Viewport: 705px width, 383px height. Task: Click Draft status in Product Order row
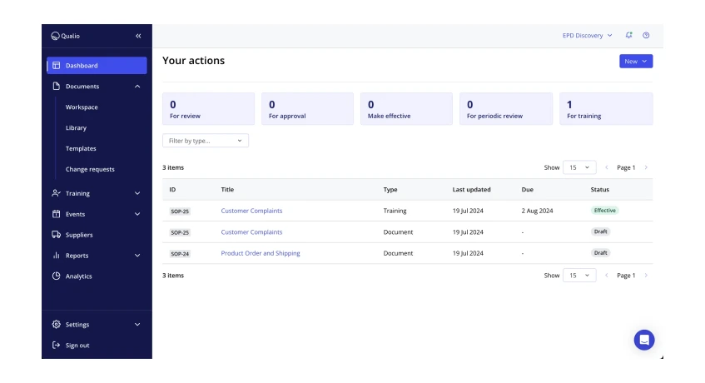pyautogui.click(x=601, y=252)
